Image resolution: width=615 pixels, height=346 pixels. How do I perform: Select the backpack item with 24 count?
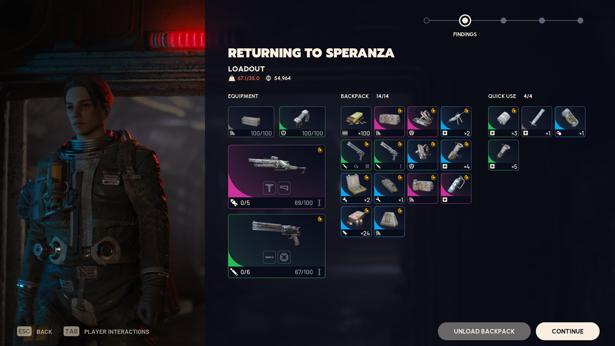click(356, 222)
